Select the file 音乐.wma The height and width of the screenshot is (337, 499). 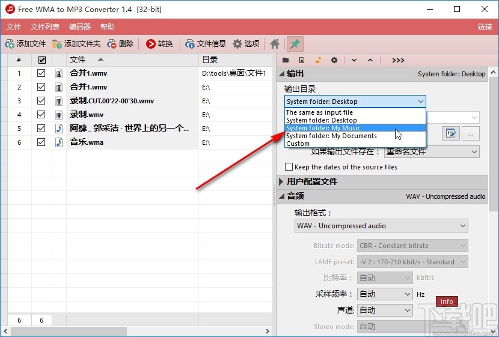pos(87,142)
